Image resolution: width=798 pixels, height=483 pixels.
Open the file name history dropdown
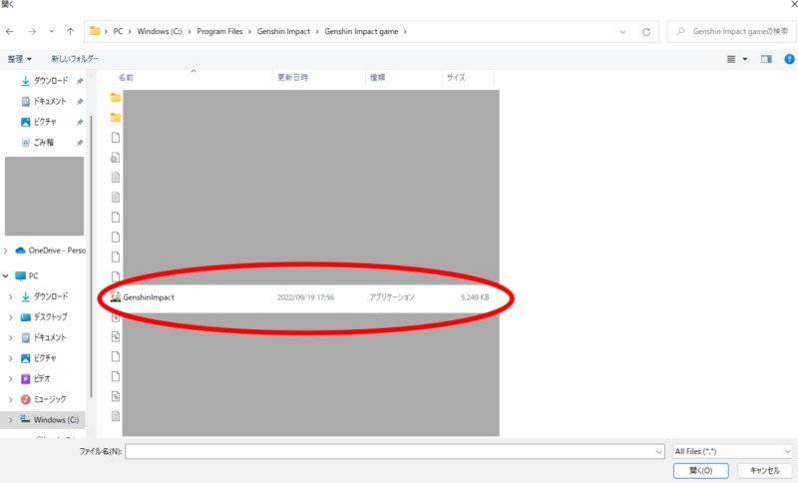659,451
